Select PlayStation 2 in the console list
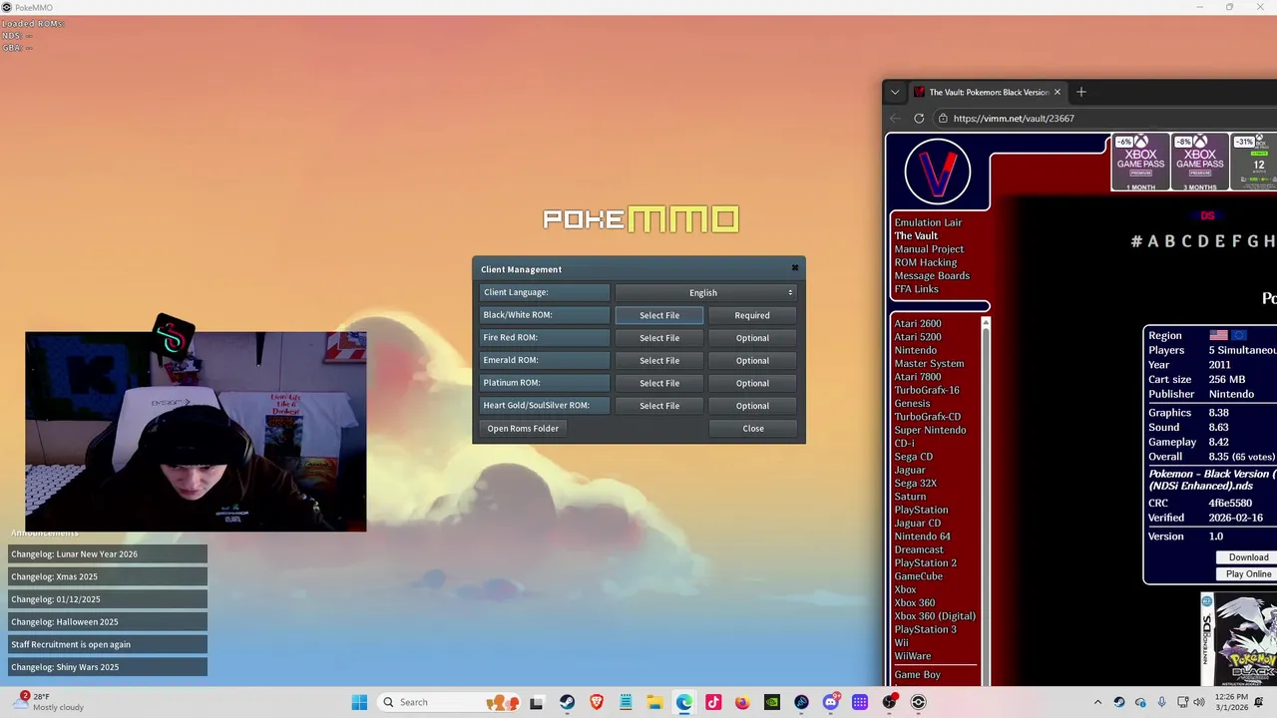The height and width of the screenshot is (718, 1277). [x=926, y=562]
